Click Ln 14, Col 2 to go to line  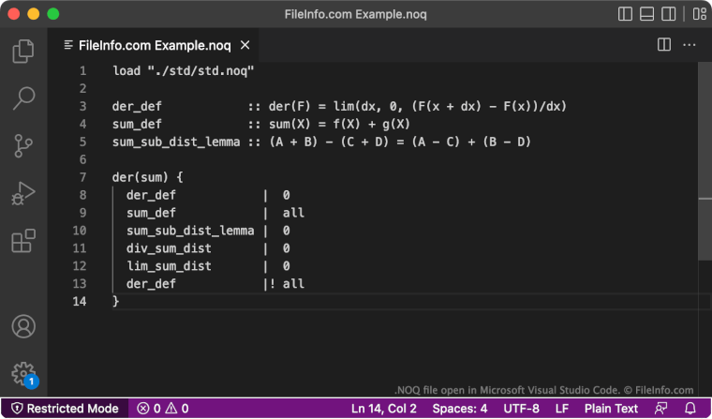click(384, 409)
